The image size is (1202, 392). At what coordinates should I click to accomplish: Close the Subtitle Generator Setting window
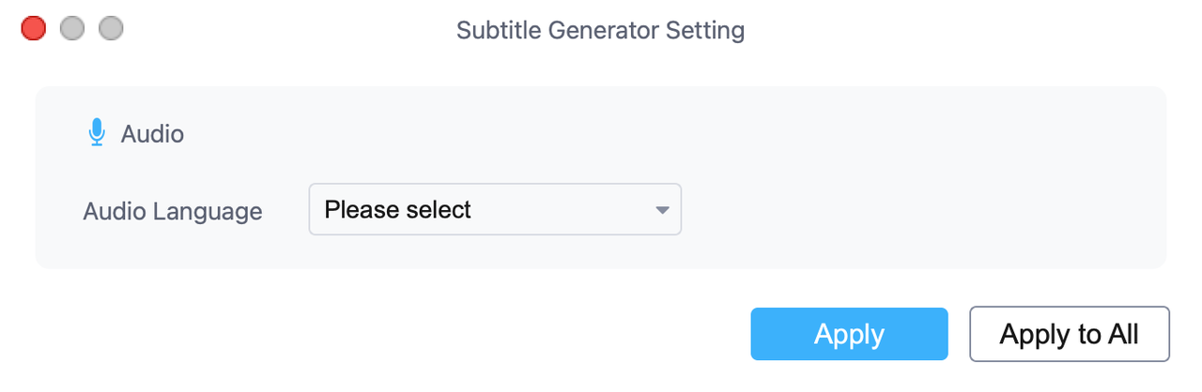click(34, 28)
